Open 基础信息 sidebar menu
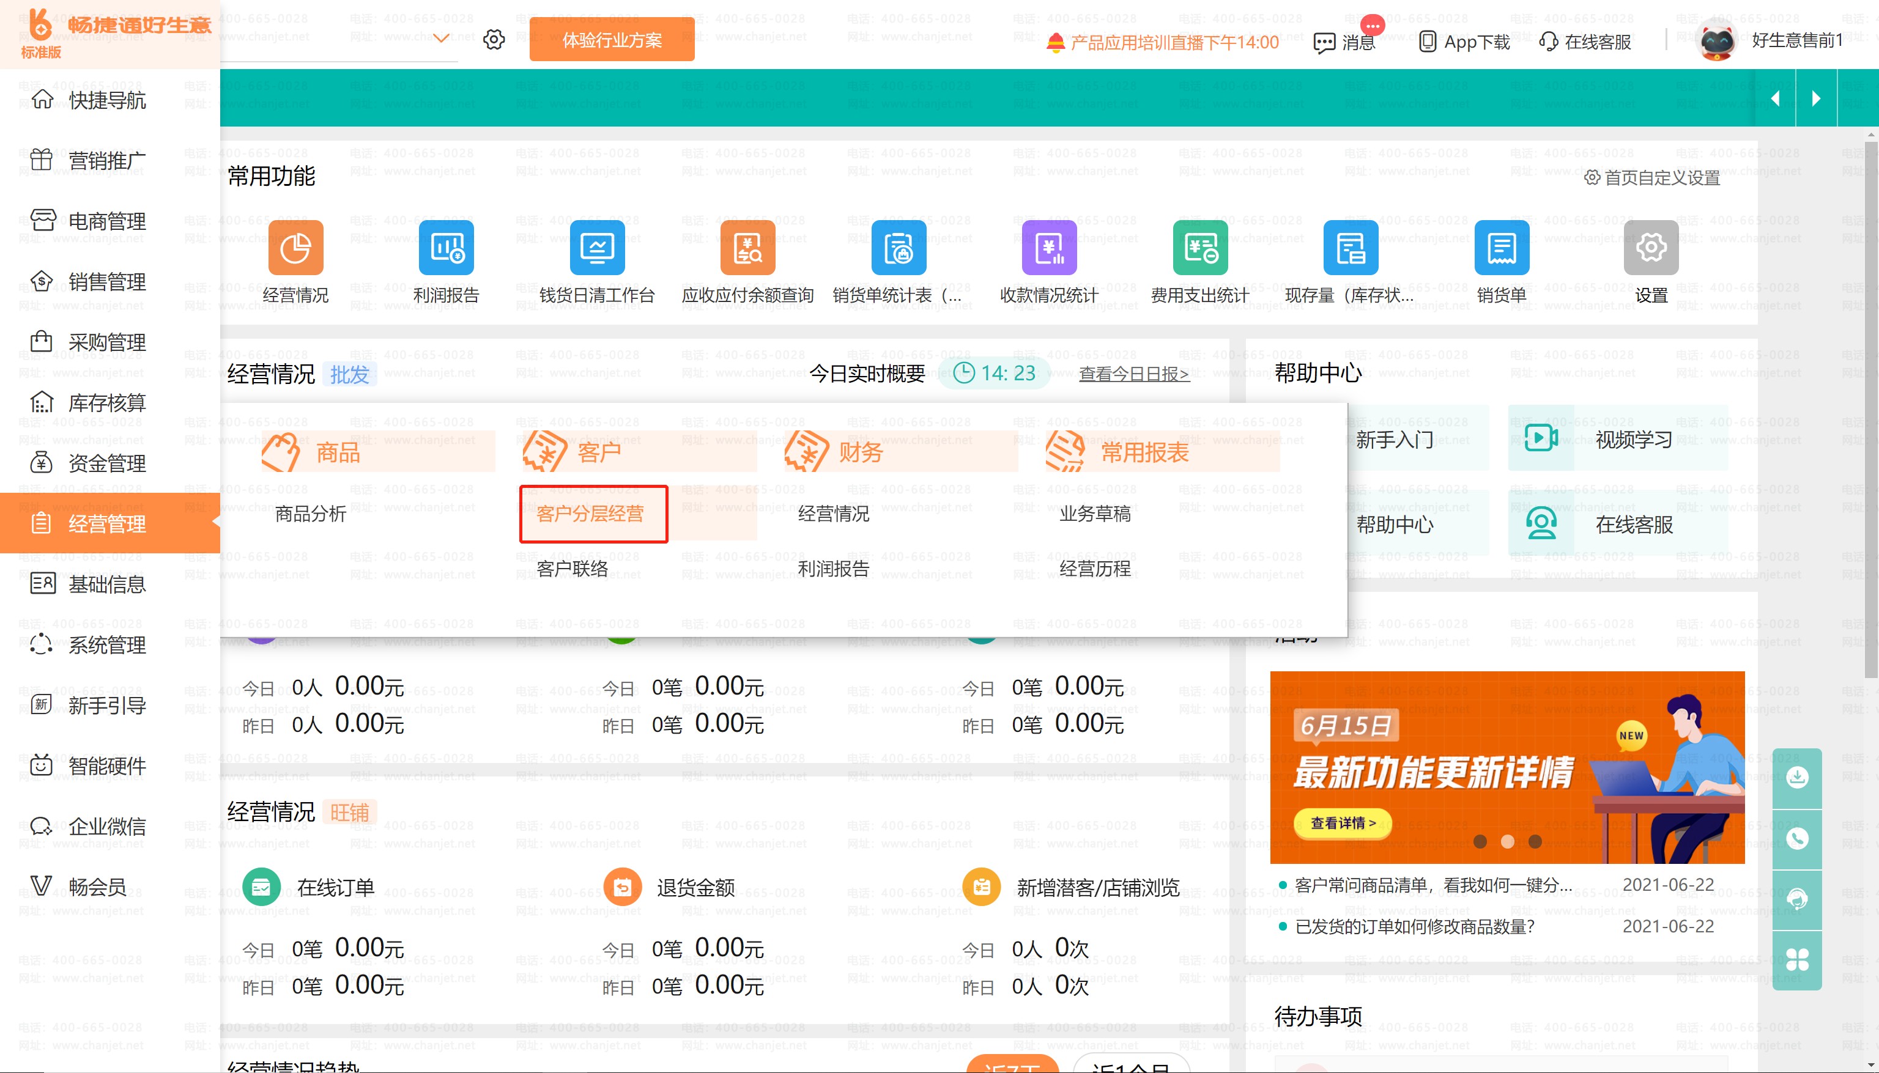Image resolution: width=1879 pixels, height=1073 pixels. click(110, 584)
